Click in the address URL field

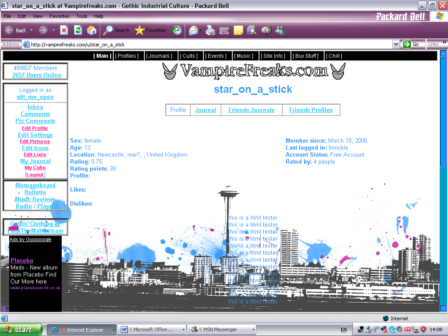(211, 45)
